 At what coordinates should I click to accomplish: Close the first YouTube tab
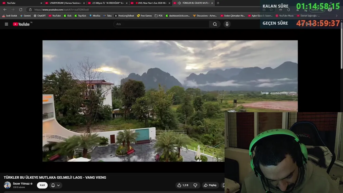[x=41, y=3]
